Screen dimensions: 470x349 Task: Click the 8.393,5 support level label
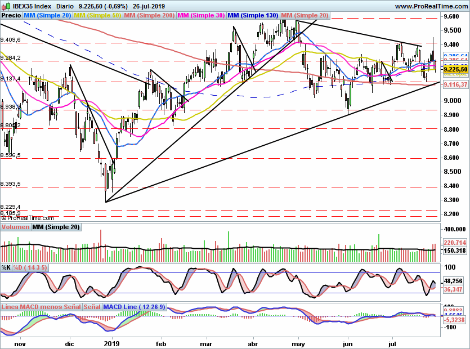[x=11, y=184]
